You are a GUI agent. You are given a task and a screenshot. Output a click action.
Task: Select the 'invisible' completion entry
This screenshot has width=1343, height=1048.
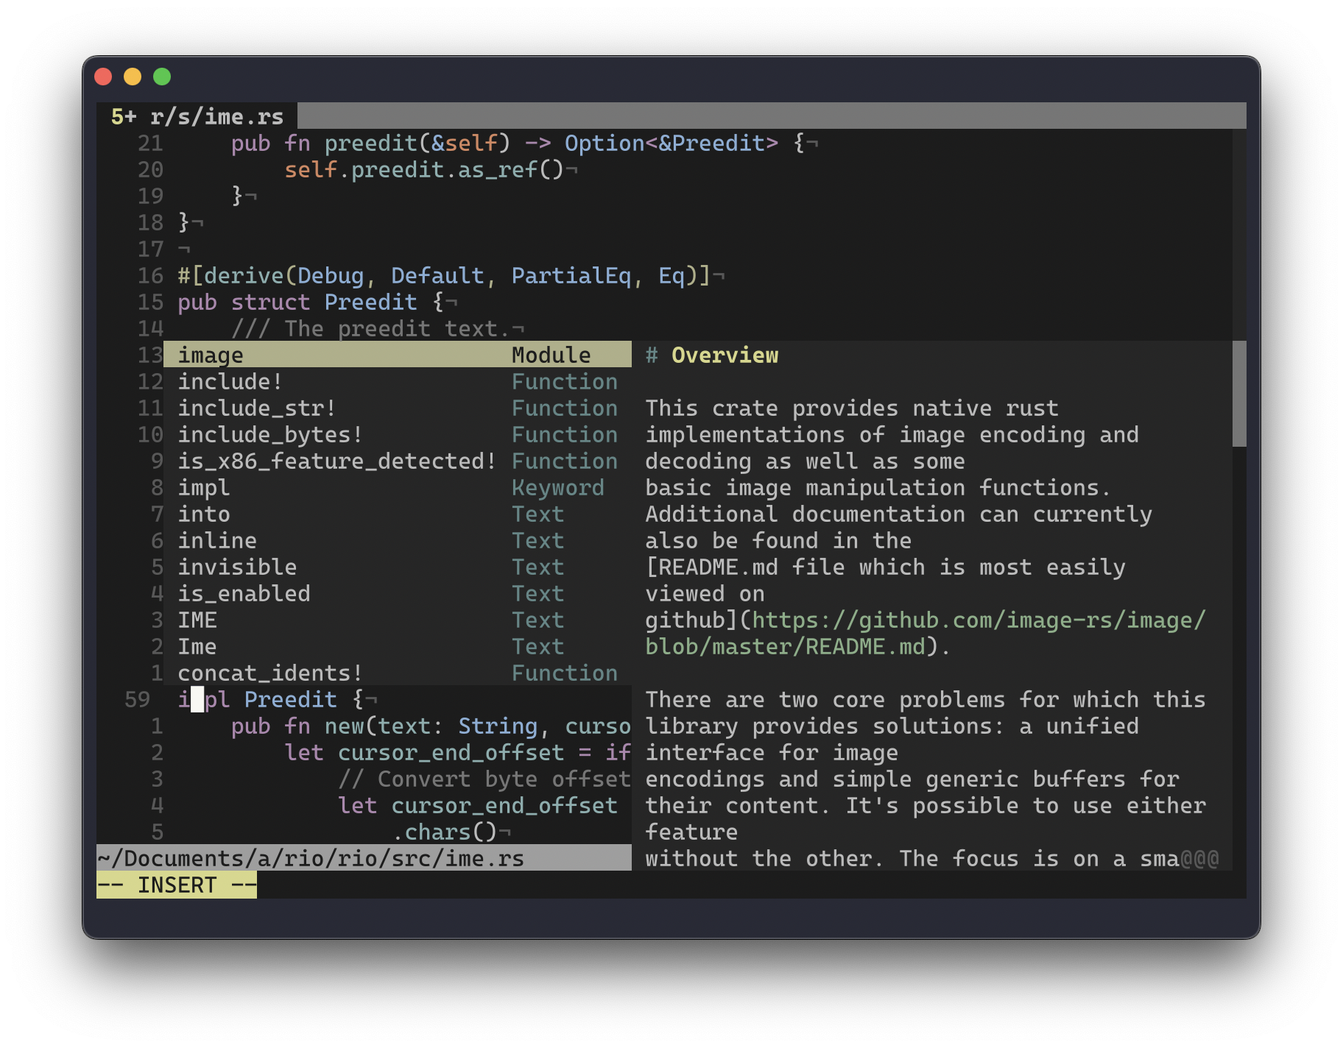398,567
